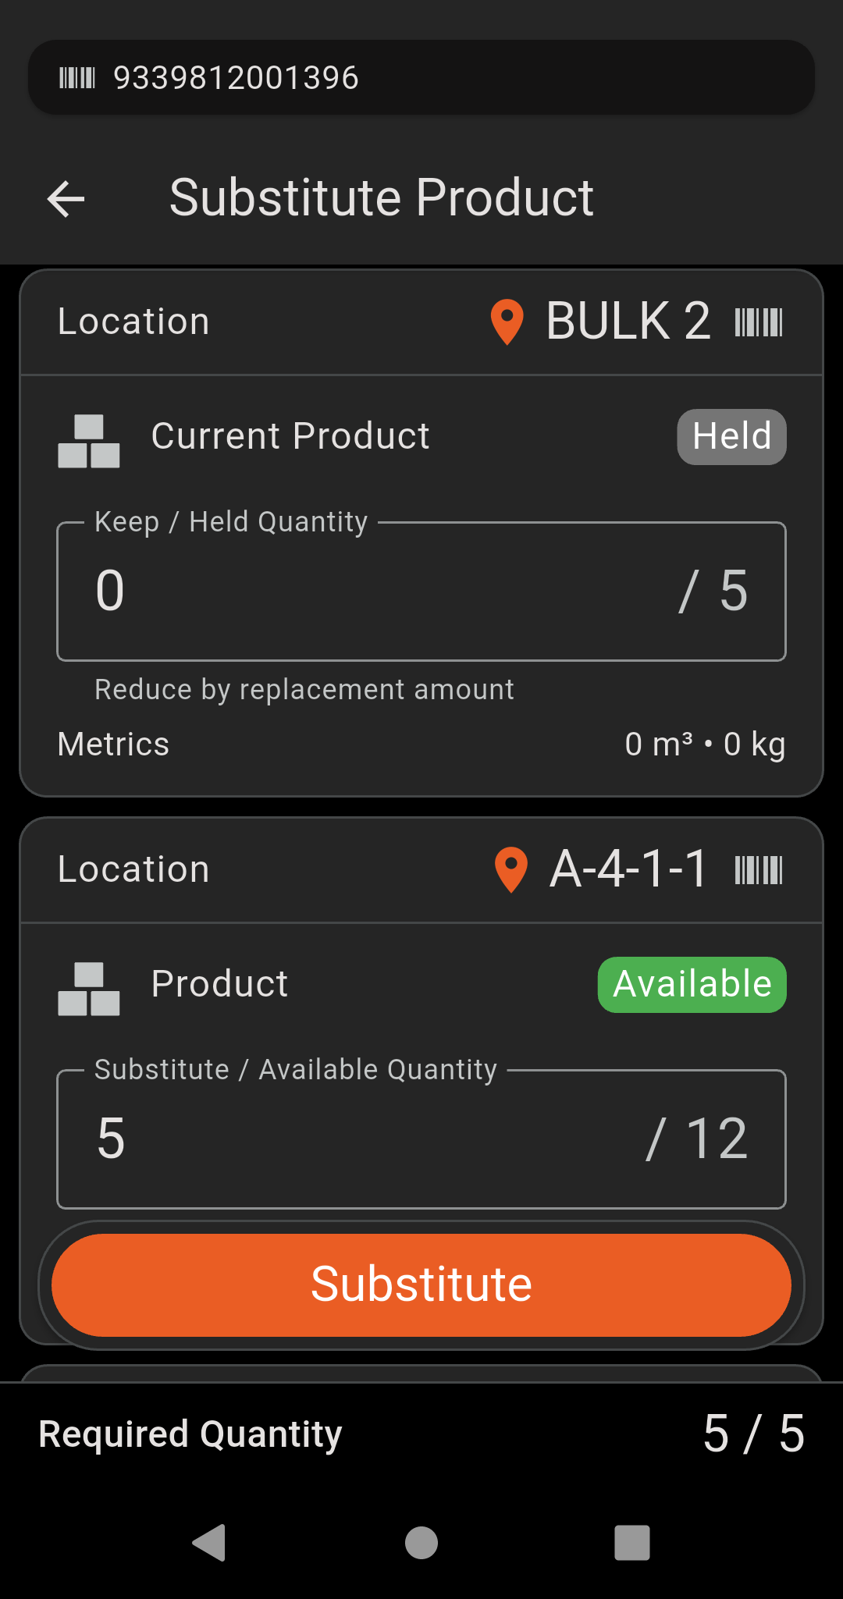Select the BULK 2 location name
The width and height of the screenshot is (843, 1599).
(x=628, y=322)
